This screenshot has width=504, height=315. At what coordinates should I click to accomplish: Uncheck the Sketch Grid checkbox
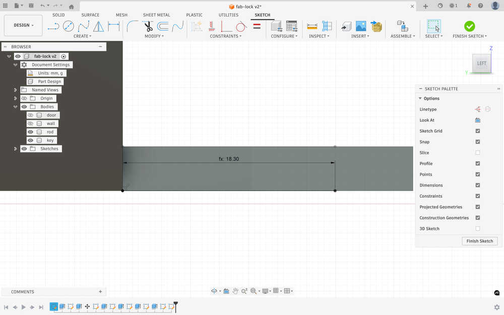(477, 131)
